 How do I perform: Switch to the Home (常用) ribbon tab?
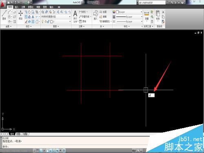click(10, 7)
